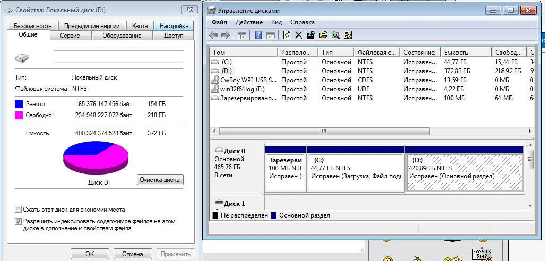Click the Forward arrow in Disk Management toolbar
This screenshot has height=261, width=545.
tap(225, 35)
